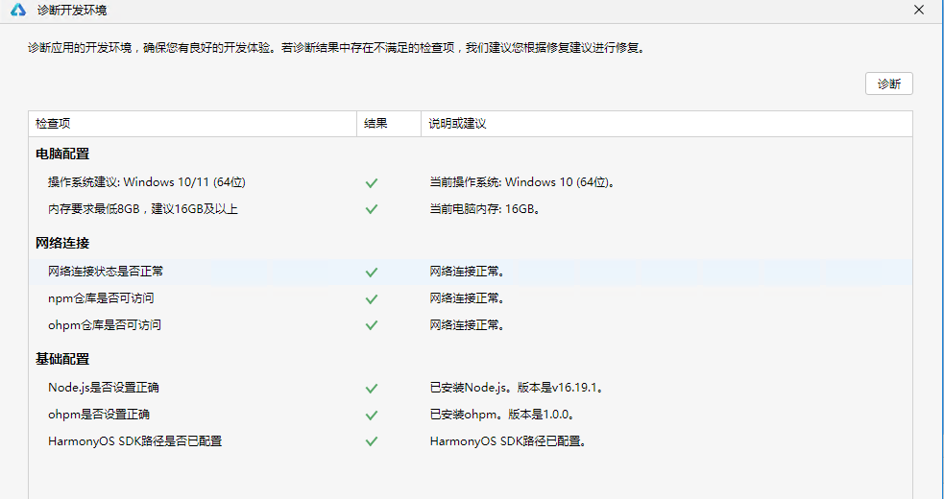Click green check for Node.js row

[x=372, y=389]
